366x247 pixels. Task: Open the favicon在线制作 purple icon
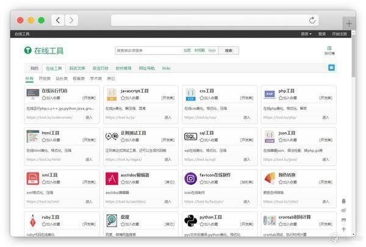point(190,178)
